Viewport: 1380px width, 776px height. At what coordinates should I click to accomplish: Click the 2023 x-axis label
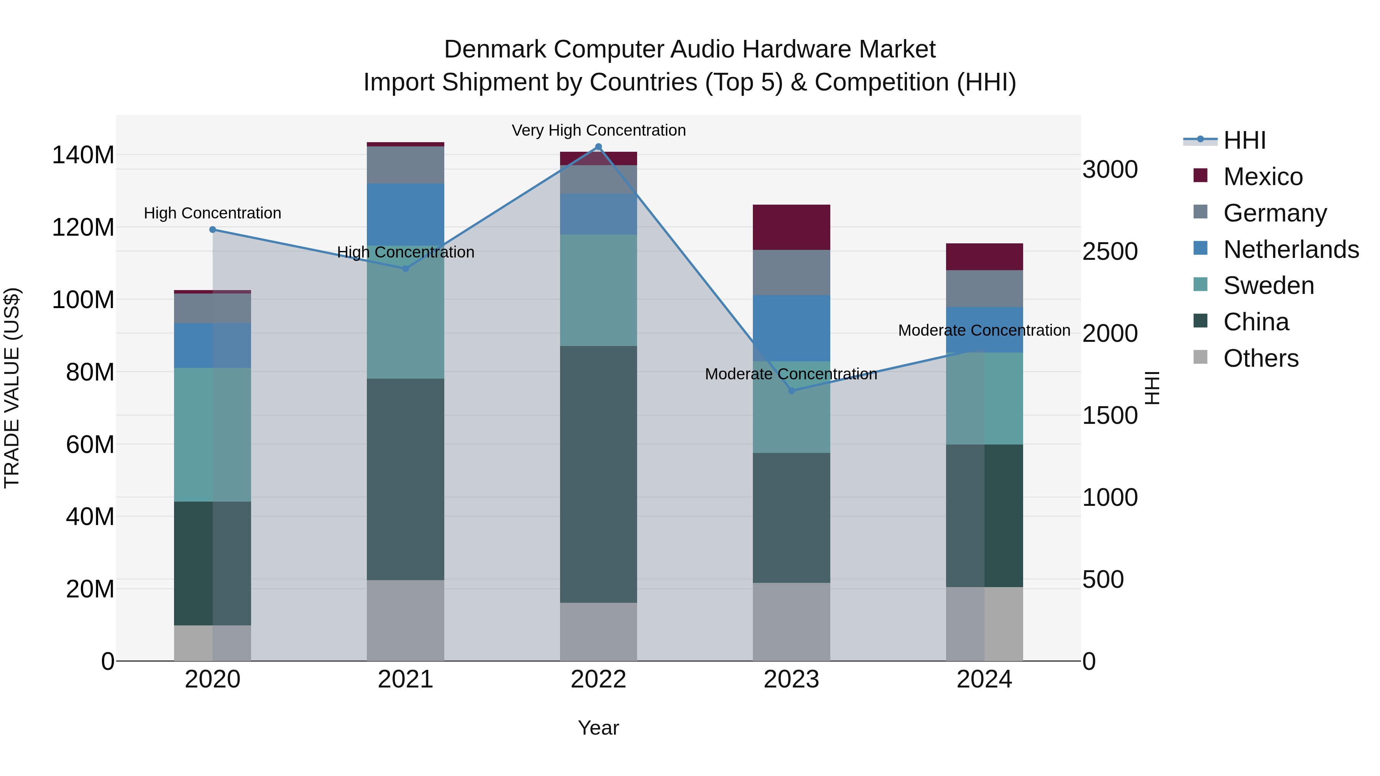point(792,679)
